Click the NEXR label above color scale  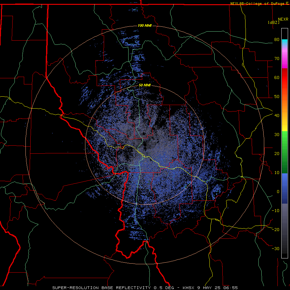[x=283, y=19]
